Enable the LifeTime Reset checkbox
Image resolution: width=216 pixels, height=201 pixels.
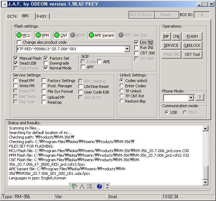click(80, 87)
